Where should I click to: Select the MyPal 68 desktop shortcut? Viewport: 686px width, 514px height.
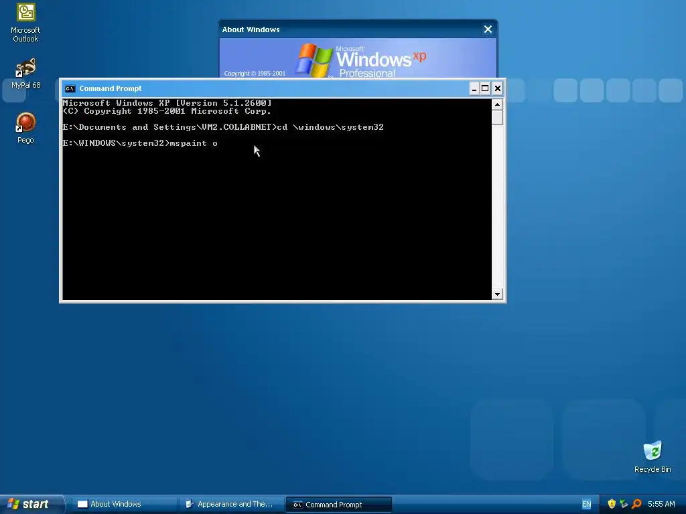tap(25, 73)
